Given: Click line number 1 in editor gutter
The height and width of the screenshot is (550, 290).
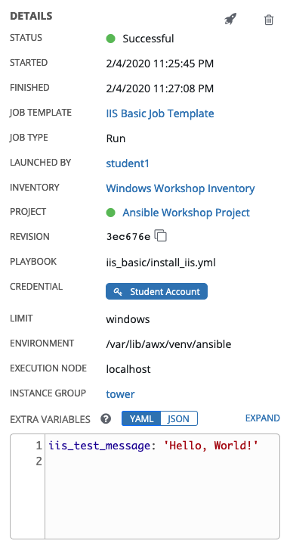Looking at the screenshot, I should pos(39,446).
